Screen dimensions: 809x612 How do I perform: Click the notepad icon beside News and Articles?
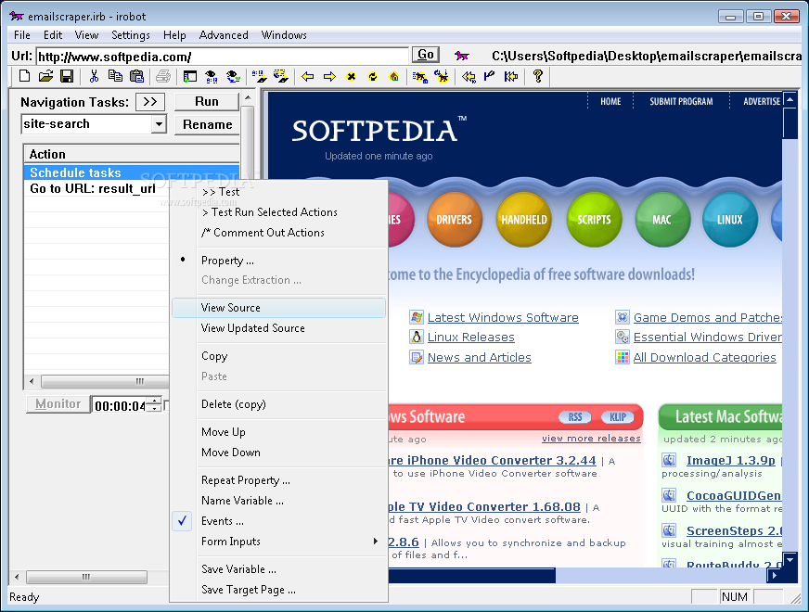click(x=417, y=357)
